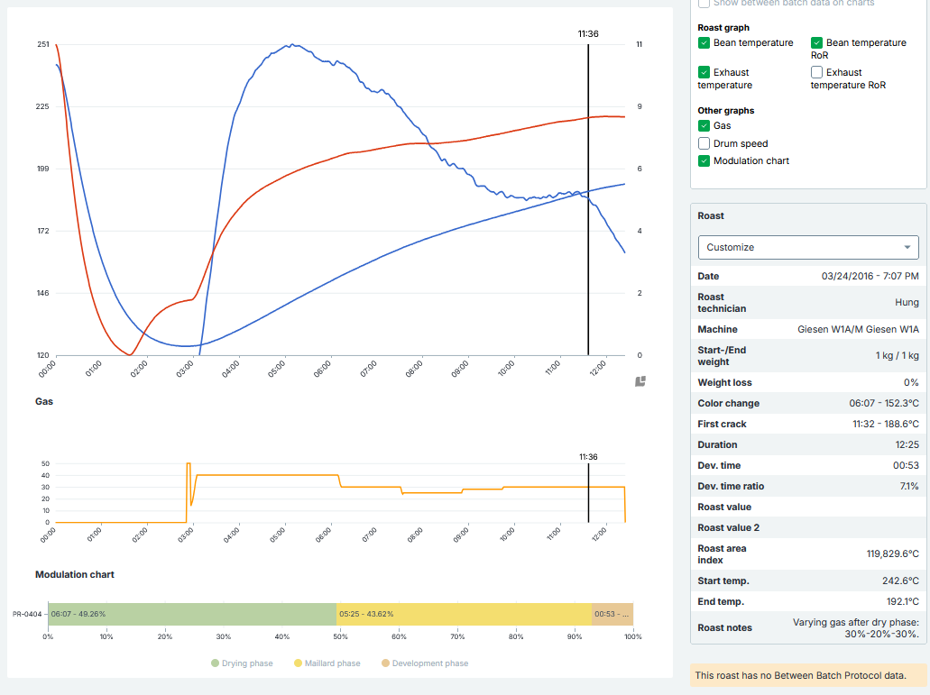Tick Show between batch data on charts
Viewport: 930px width, 695px height.
tap(704, 4)
